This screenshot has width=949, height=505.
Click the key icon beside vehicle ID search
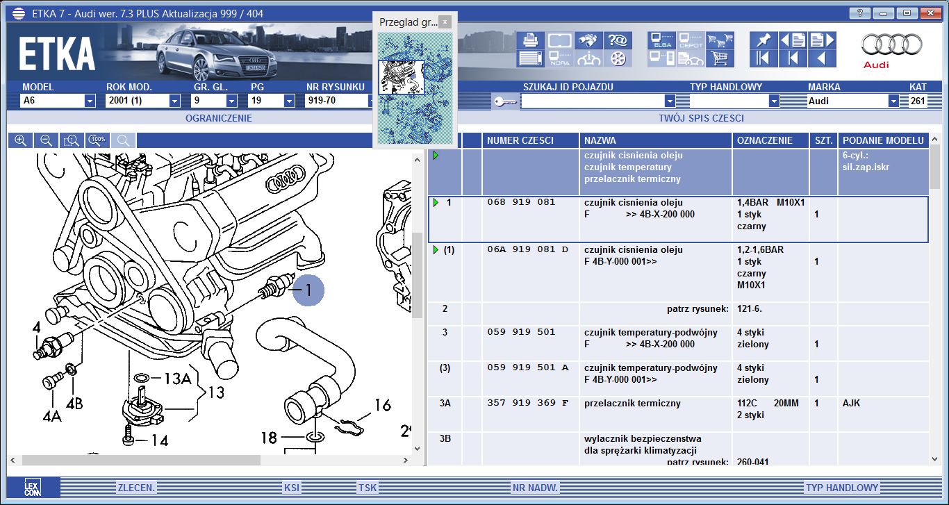(x=505, y=101)
